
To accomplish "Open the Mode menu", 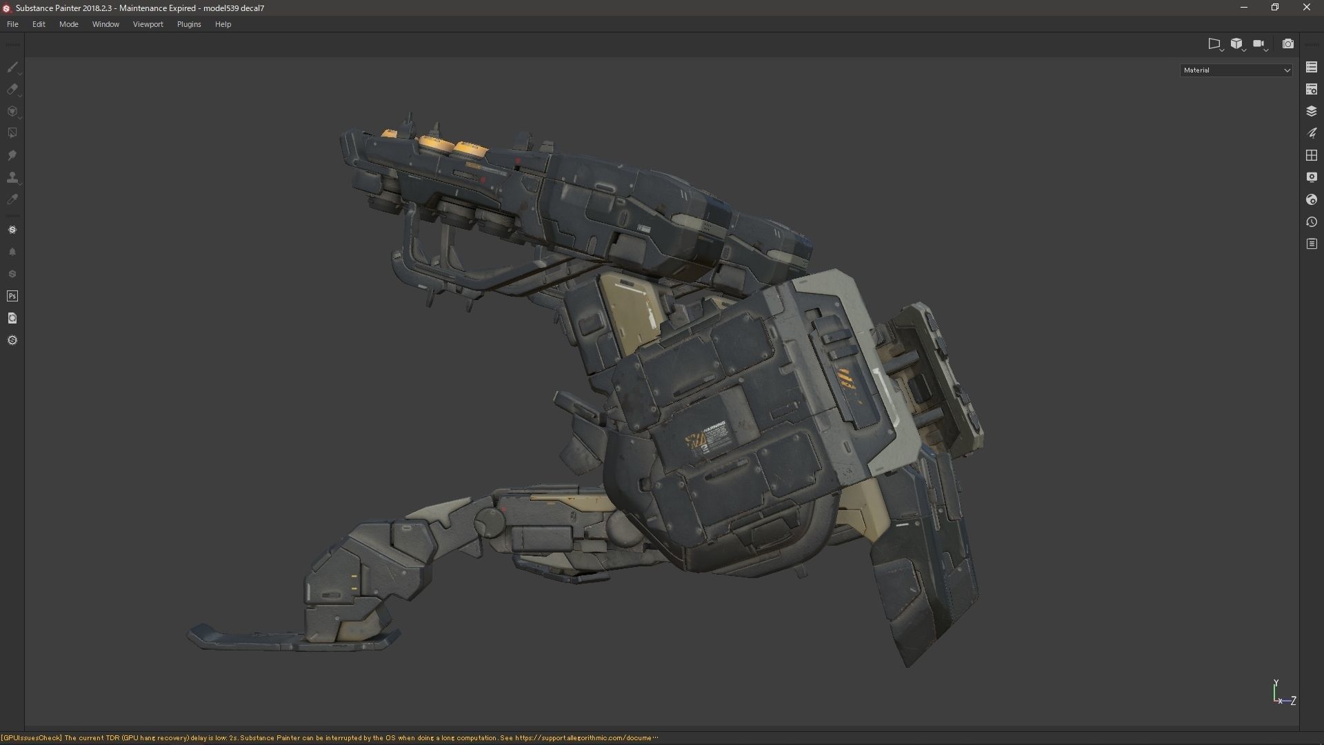I will [x=68, y=24].
